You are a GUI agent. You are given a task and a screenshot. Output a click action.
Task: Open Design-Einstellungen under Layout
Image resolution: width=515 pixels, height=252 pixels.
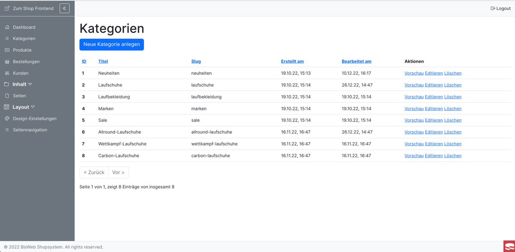point(35,118)
